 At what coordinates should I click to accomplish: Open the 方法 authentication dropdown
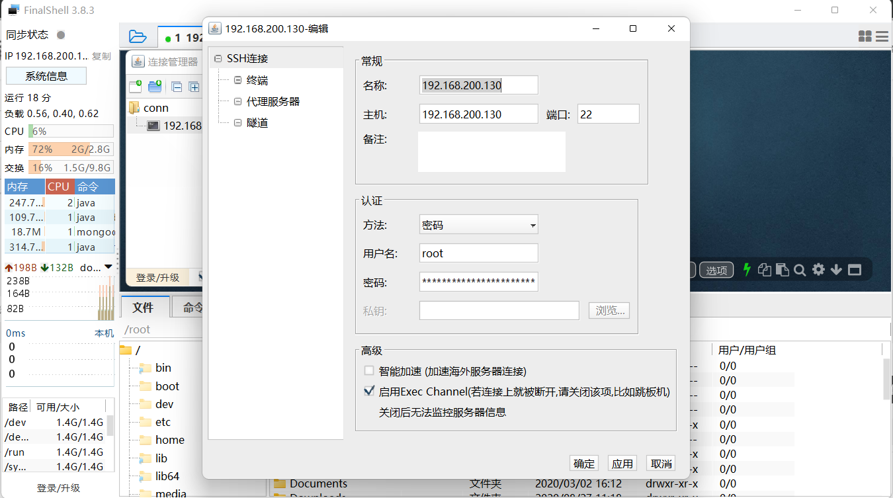(532, 224)
